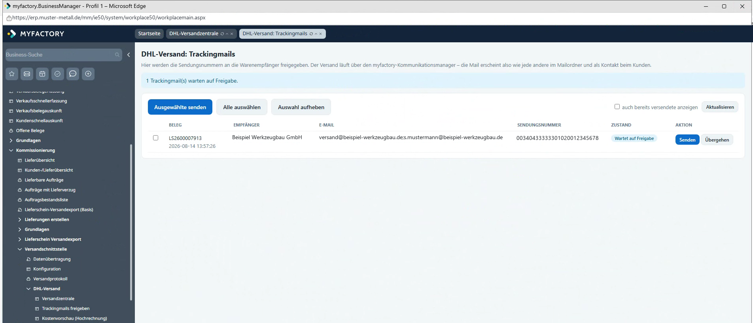The height and width of the screenshot is (323, 753).
Task: Open Trackingmails freigeben in the tree
Action: tap(66, 308)
